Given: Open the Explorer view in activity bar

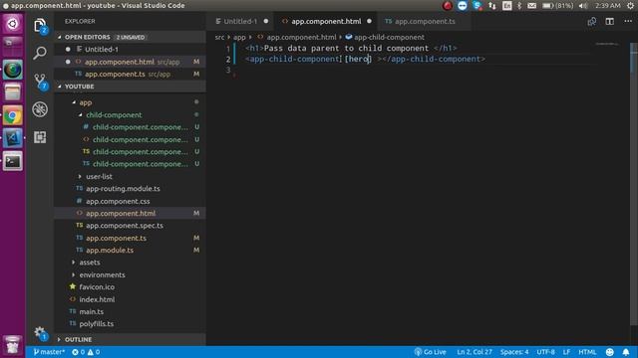Looking at the screenshot, I should [40, 26].
